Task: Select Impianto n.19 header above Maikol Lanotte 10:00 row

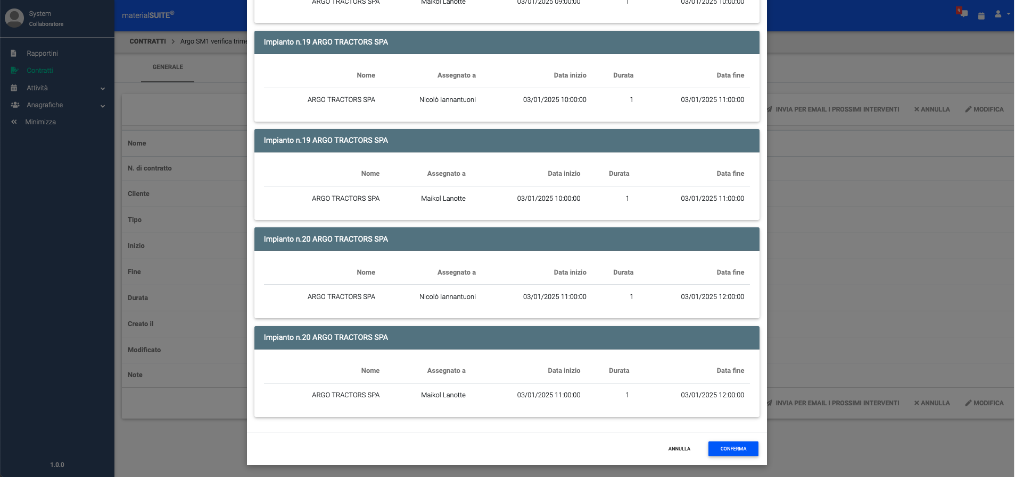Action: 507,140
